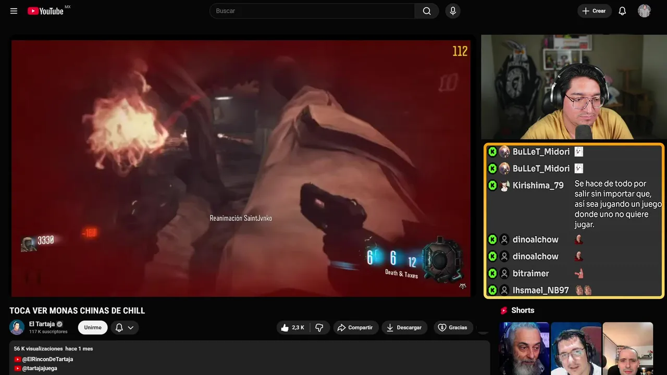667x375 pixels.
Task: Like the video with thumbs up
Action: 293,328
